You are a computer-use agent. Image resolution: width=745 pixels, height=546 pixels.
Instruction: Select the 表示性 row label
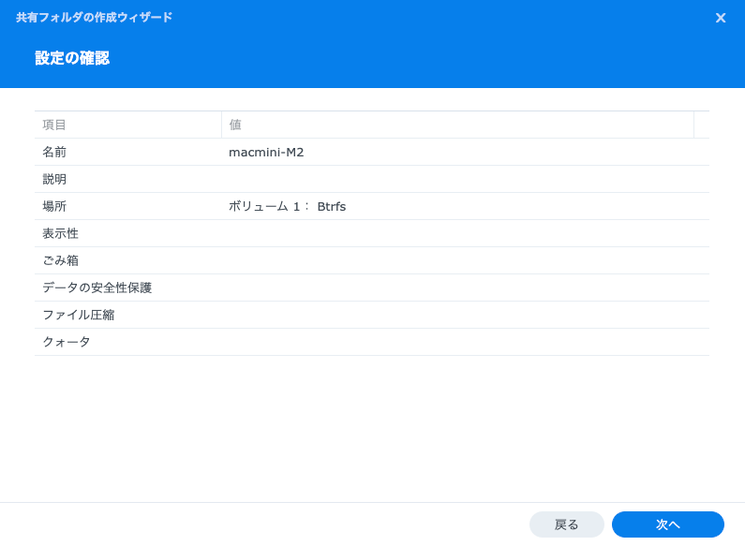[60, 233]
